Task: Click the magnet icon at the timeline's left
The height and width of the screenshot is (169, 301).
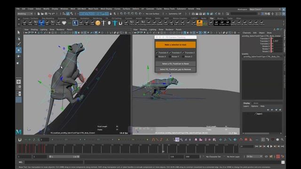Action: [x=20, y=140]
